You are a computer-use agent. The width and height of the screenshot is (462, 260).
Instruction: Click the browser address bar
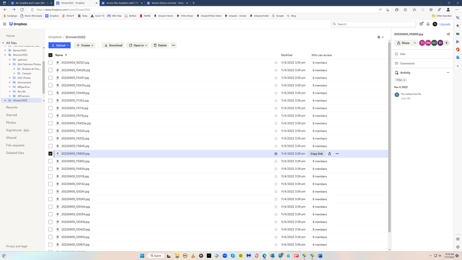(203, 10)
